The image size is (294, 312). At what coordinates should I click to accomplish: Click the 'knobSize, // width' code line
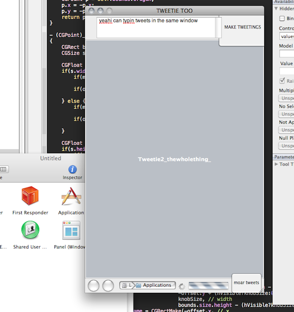(x=205, y=299)
